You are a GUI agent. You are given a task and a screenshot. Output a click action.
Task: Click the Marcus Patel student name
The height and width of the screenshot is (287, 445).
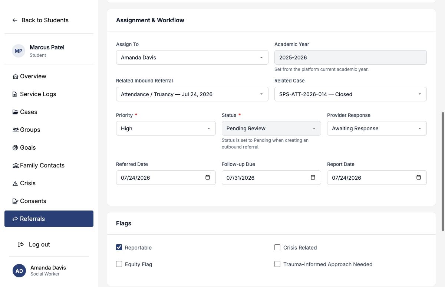tap(47, 48)
